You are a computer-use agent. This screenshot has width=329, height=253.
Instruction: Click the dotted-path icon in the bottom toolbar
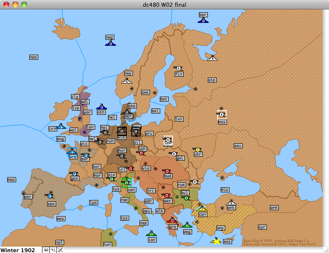click(53, 250)
